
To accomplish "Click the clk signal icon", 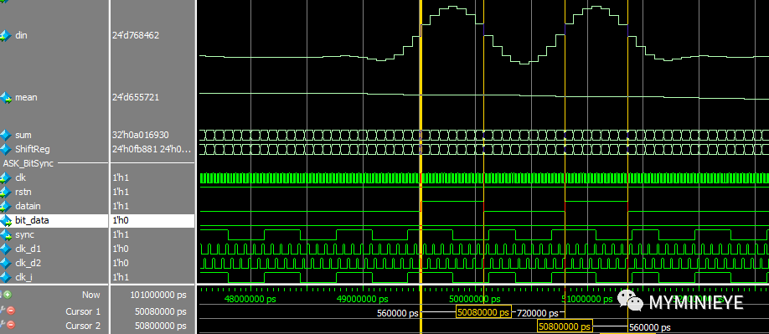I will pos(5,177).
